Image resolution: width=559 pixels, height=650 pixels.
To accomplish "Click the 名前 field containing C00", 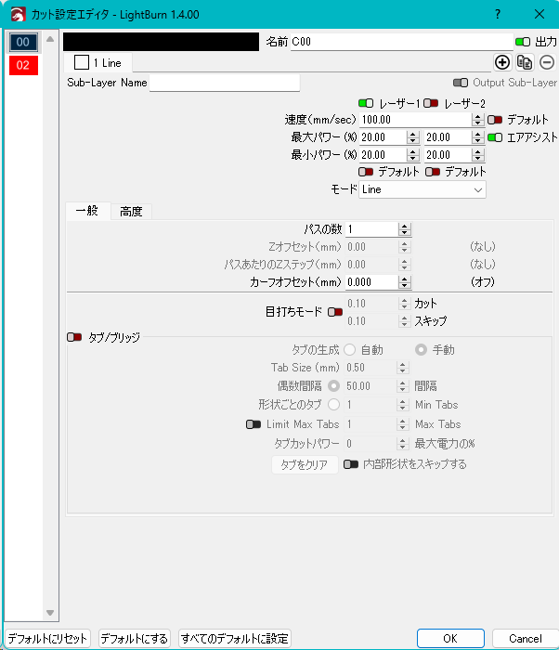I will pos(401,42).
